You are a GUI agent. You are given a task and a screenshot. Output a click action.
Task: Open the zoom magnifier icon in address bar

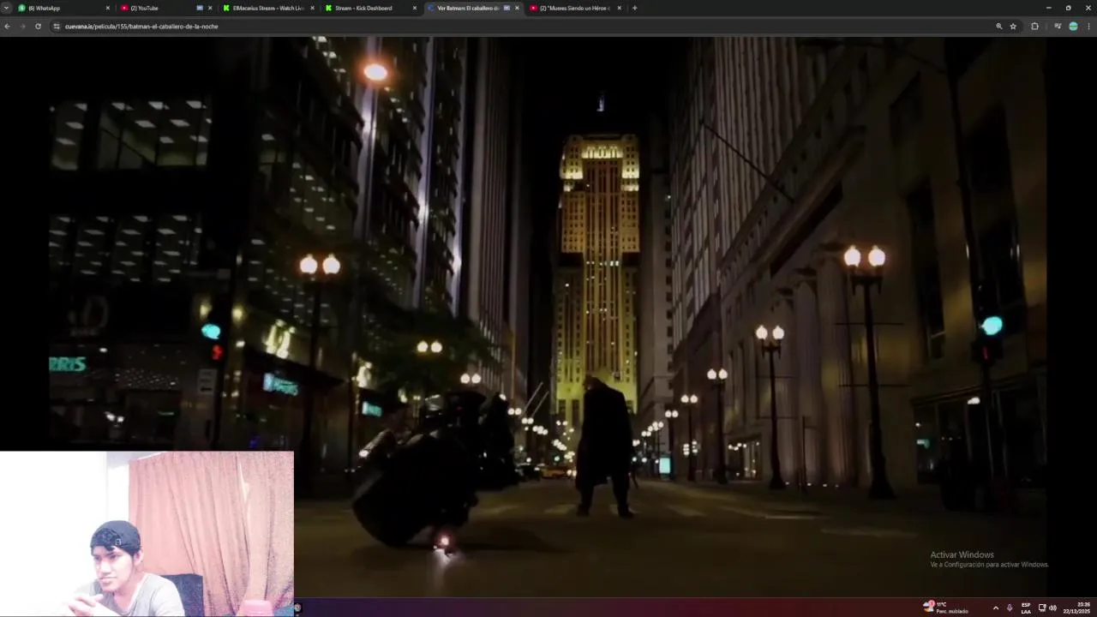998,27
